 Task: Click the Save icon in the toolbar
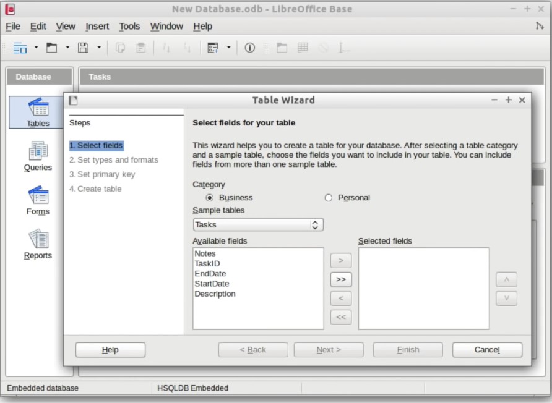[83, 48]
